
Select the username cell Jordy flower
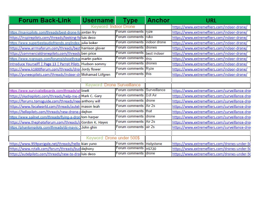tap(98, 69)
